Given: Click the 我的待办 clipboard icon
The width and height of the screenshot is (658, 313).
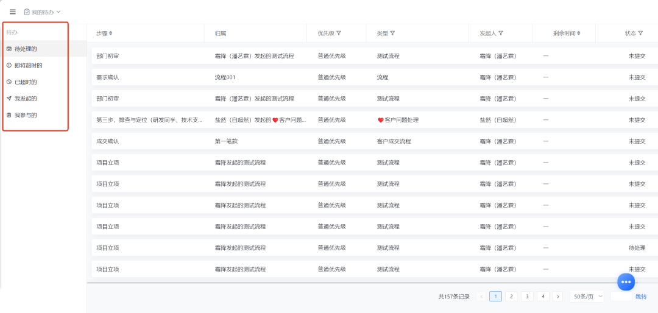Looking at the screenshot, I should click(x=27, y=12).
